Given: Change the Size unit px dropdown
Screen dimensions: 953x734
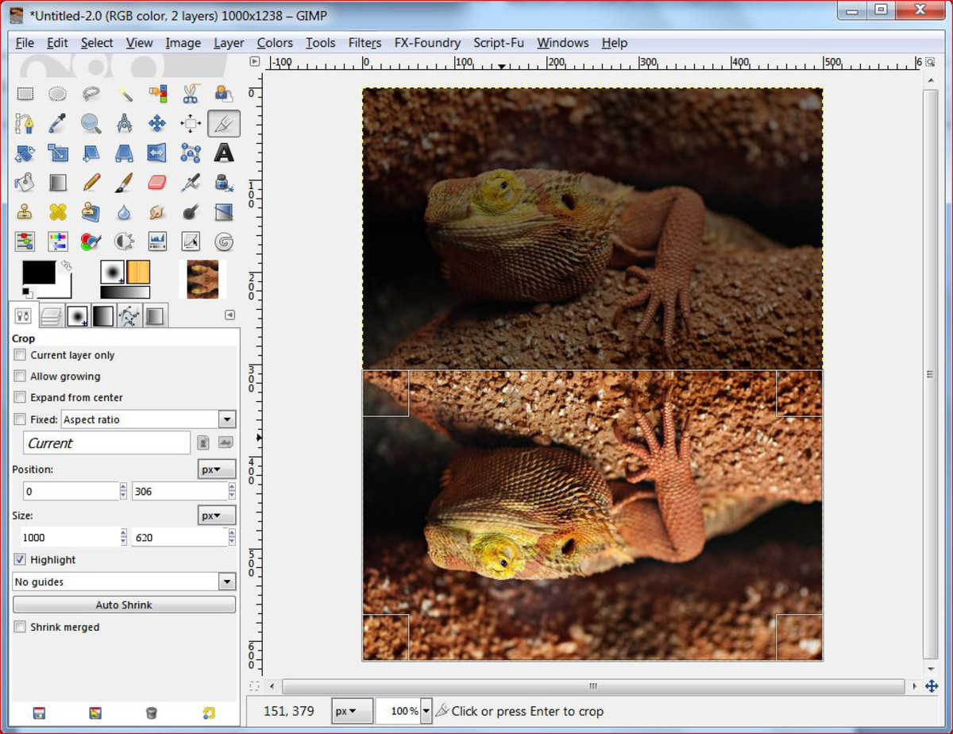Looking at the screenshot, I should 215,515.
